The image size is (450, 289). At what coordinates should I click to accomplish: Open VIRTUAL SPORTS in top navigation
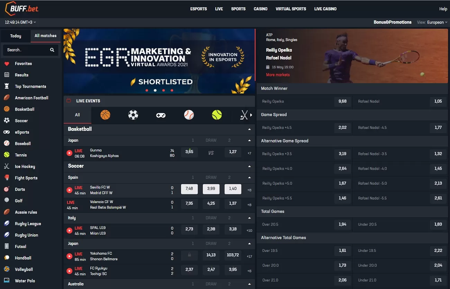[291, 9]
